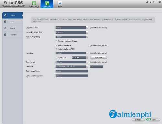Click the Network Capability label
The width and height of the screenshot is (162, 124).
(33, 37)
